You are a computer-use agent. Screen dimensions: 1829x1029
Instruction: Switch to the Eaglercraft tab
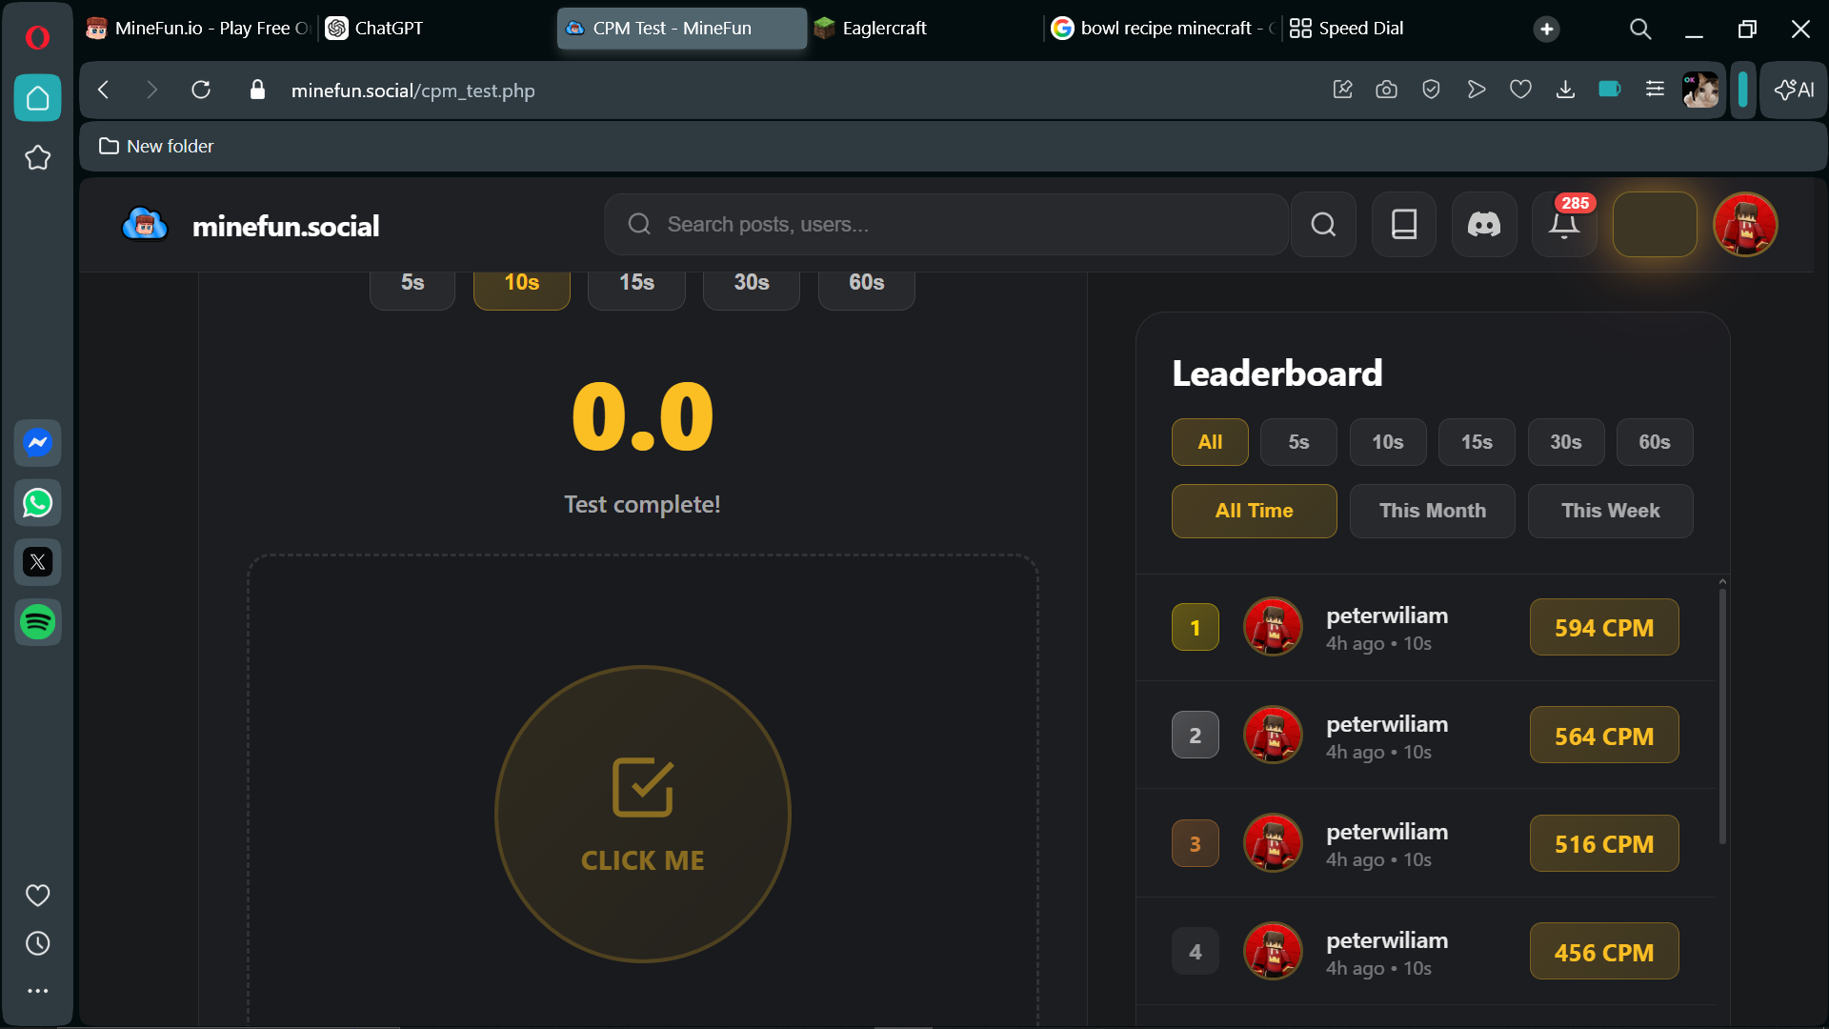pyautogui.click(x=883, y=29)
